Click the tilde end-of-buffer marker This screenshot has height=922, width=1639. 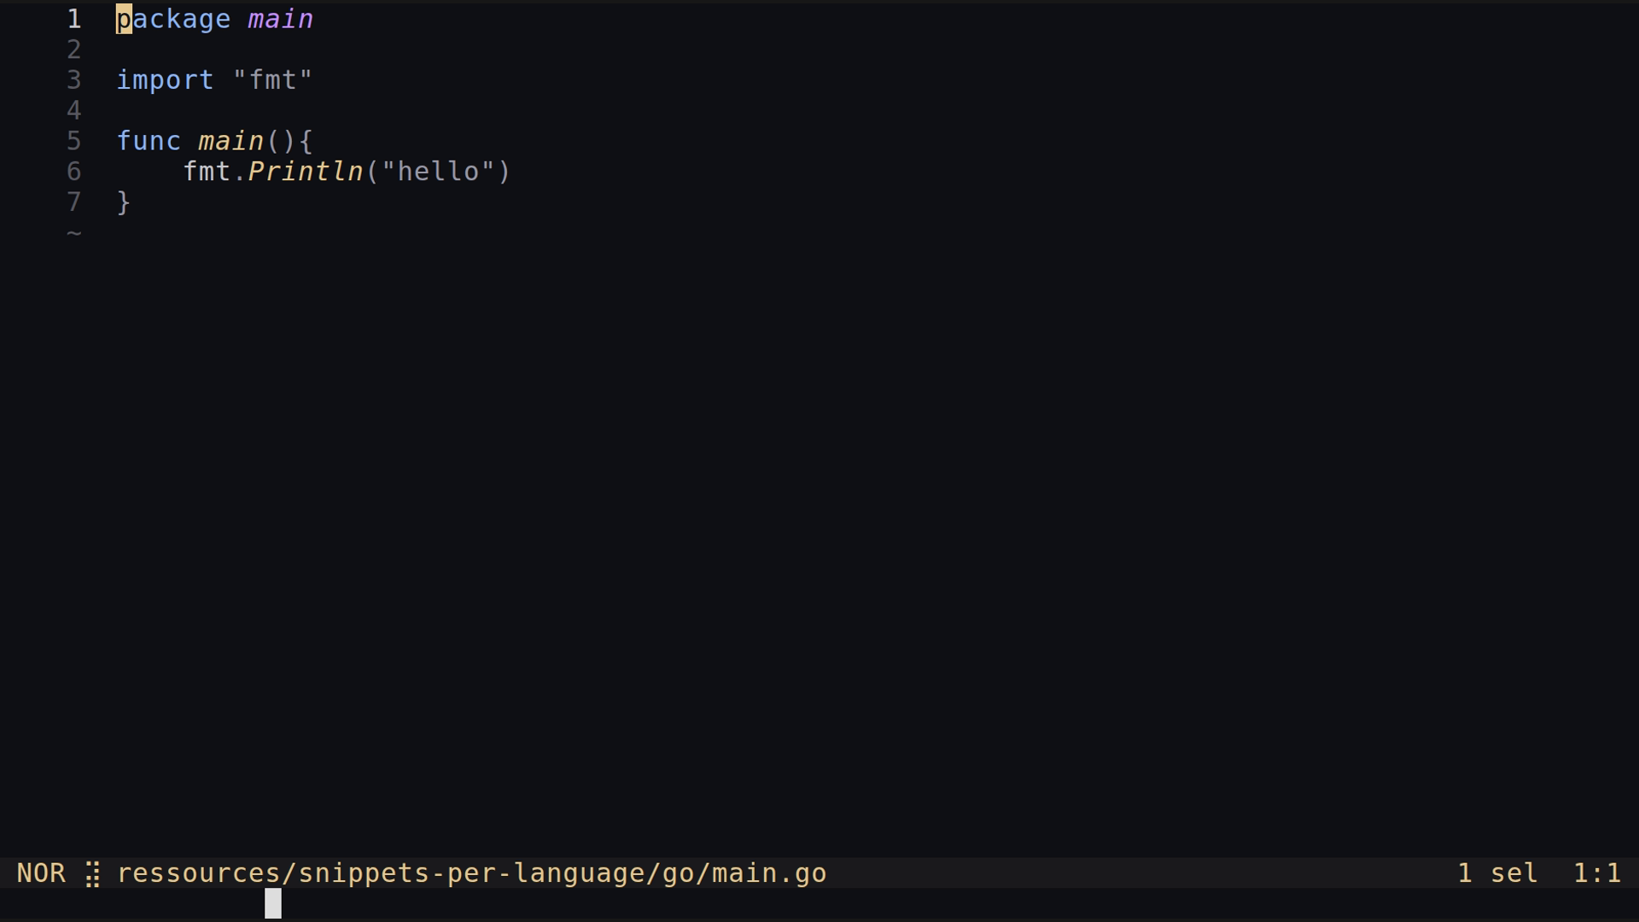[x=74, y=233]
